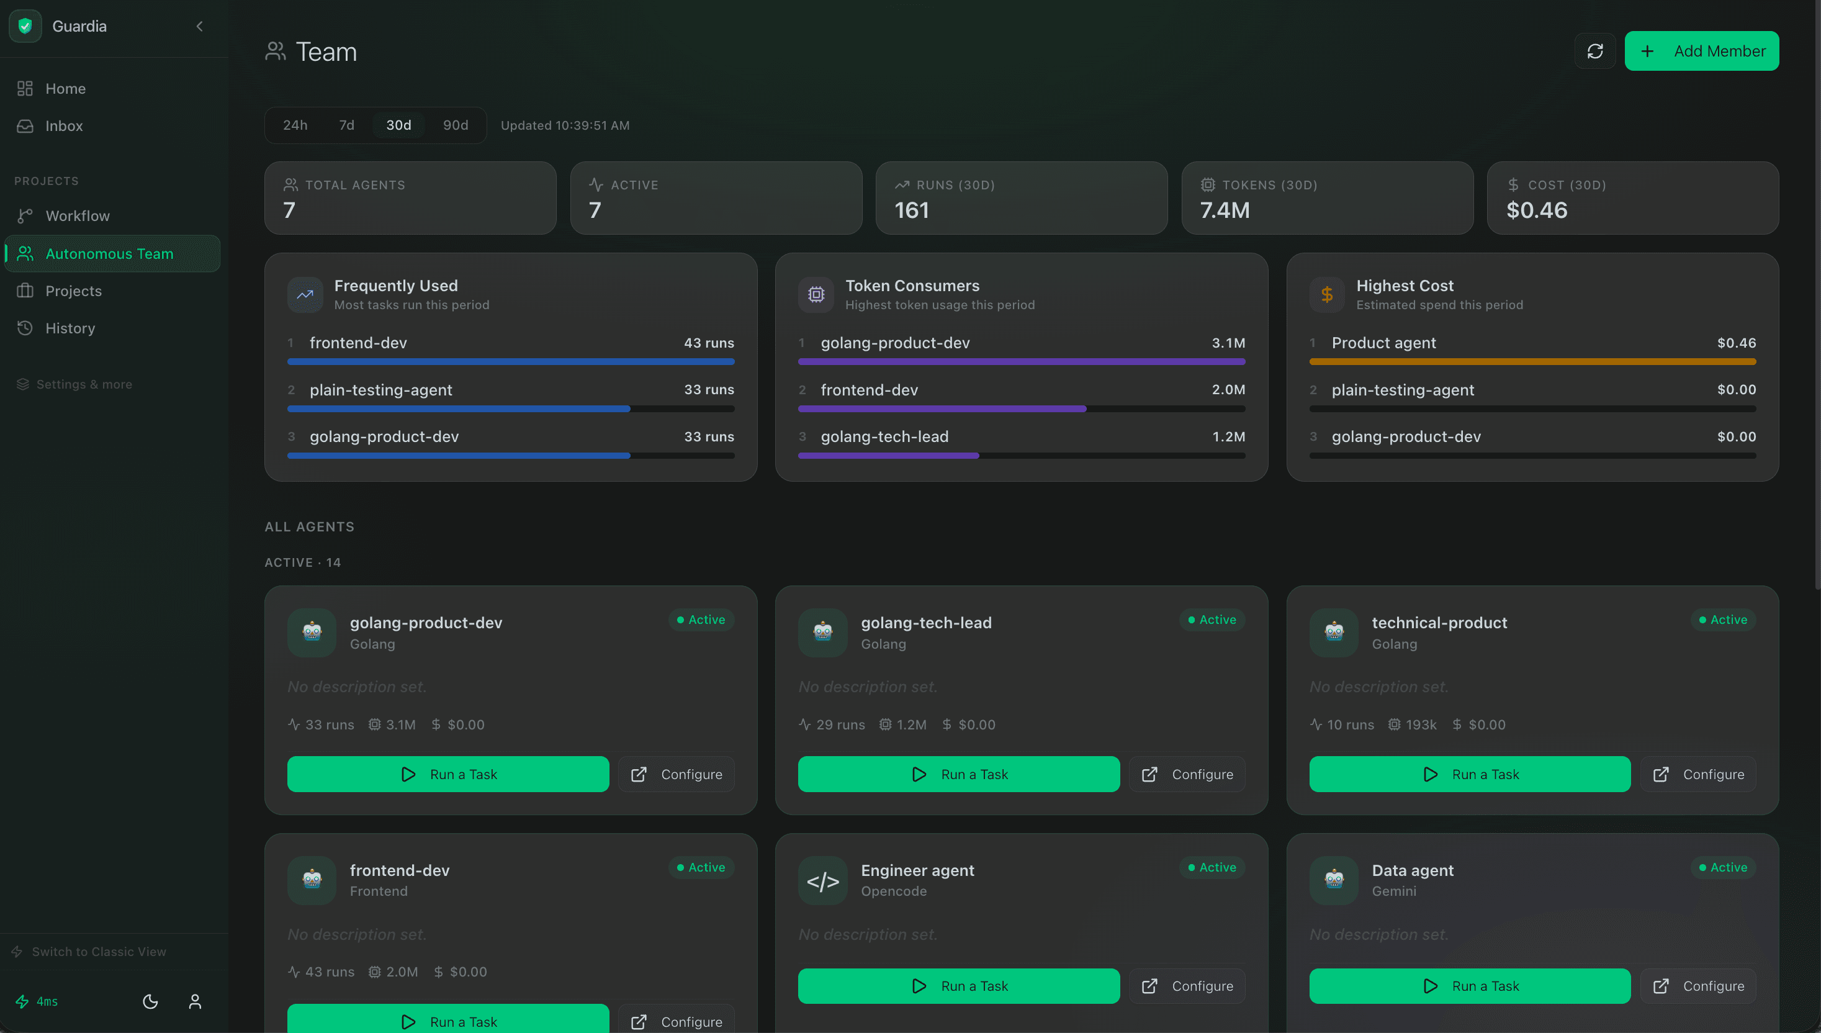Viewport: 1821px width, 1033px height.
Task: Click Switch to Classic View
Action: tap(89, 952)
